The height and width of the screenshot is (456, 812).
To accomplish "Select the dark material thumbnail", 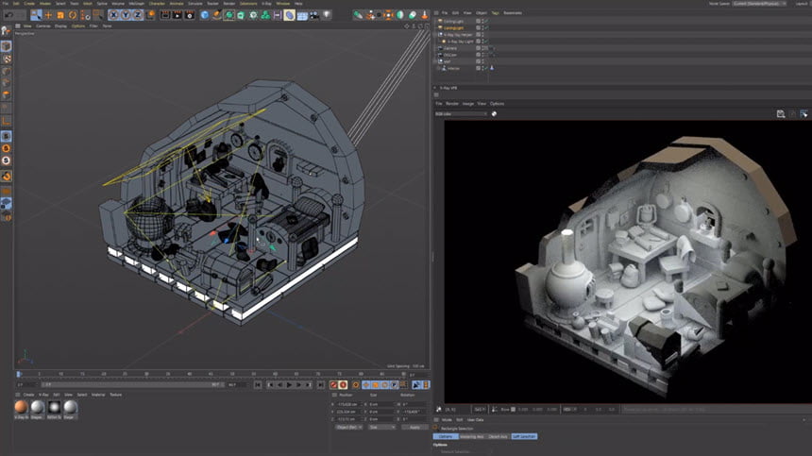I will (x=54, y=407).
